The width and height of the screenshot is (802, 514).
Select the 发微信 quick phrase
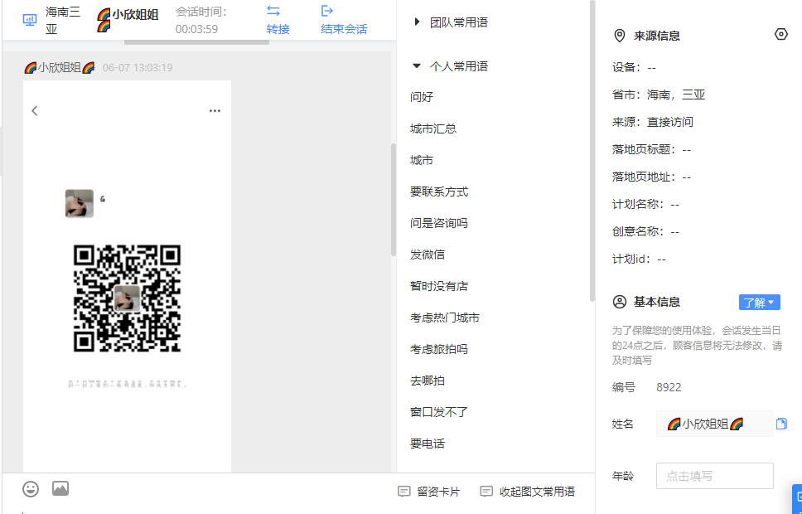pyautogui.click(x=427, y=255)
